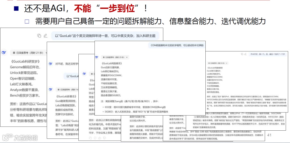Image resolution: width=290 pixels, height=143 pixels.
Task: Click the "IPv6不好，换一个" message bubble
Action: [268, 54]
